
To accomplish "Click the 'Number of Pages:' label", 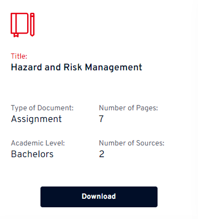I will [x=128, y=108].
